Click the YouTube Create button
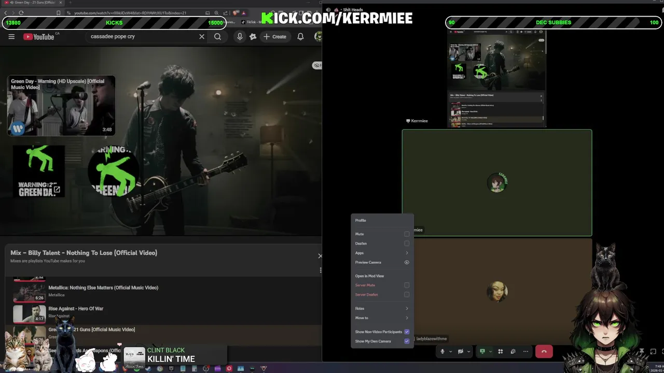 point(274,37)
